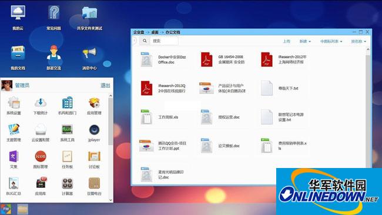Open the 我的文档 desktop icon
The width and height of the screenshot is (382, 215).
pos(18,53)
